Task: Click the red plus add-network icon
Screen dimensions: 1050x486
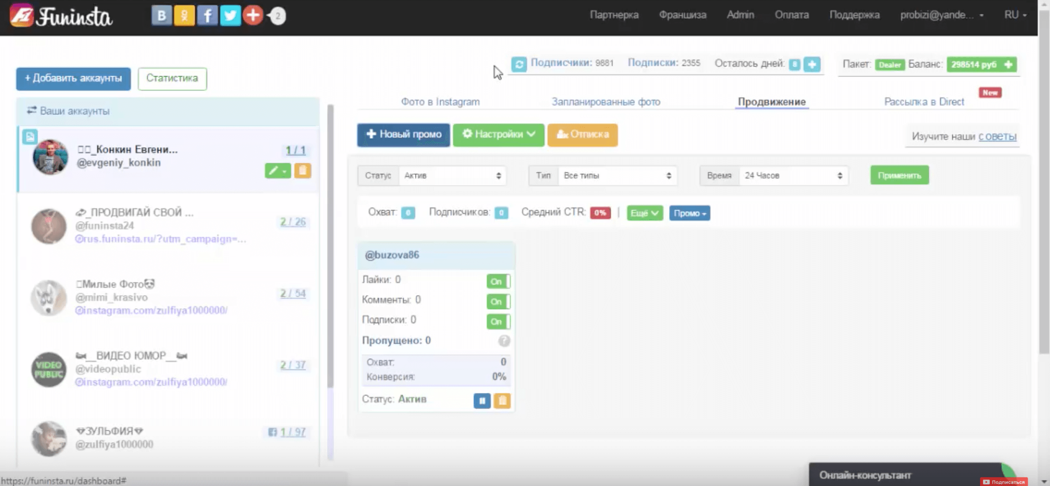Action: [x=253, y=16]
